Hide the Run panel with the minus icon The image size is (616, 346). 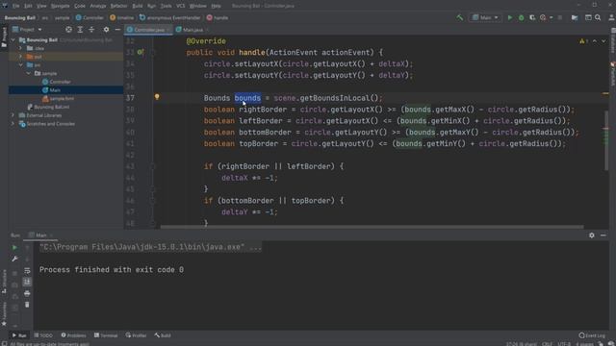click(x=603, y=235)
